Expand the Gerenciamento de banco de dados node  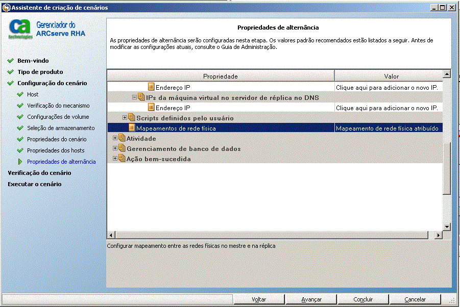[x=115, y=148]
